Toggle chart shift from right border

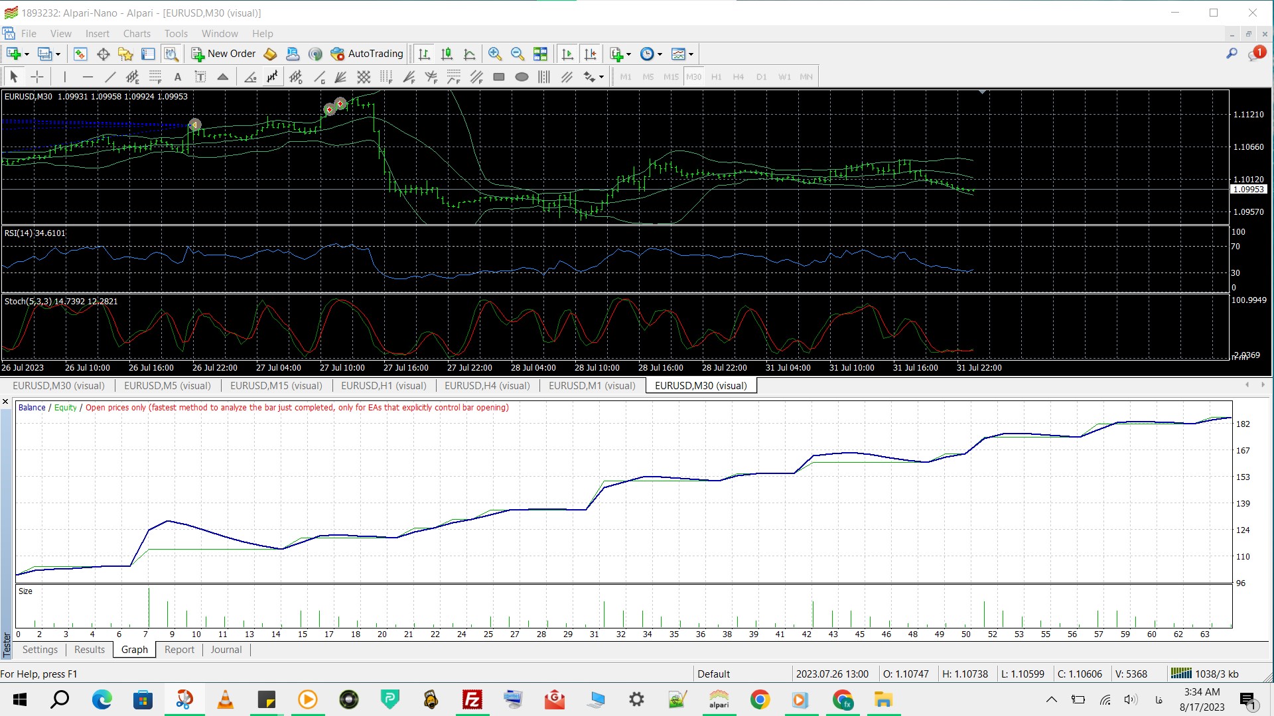(x=590, y=54)
